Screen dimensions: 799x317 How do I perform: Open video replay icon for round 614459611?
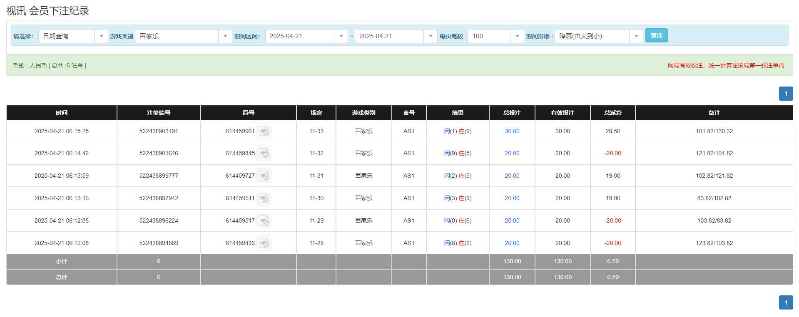pyautogui.click(x=264, y=198)
